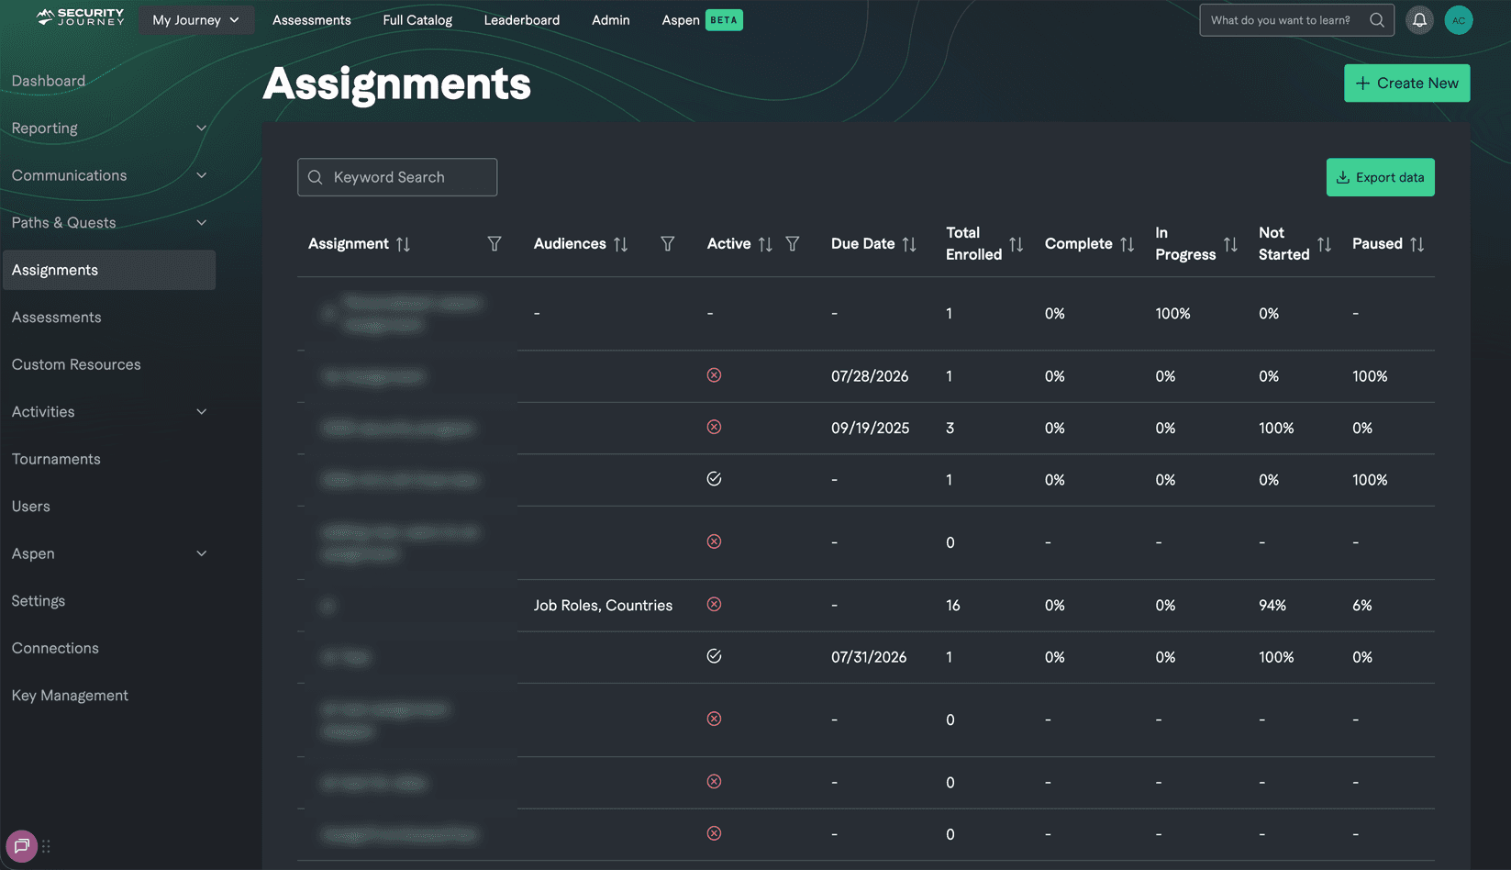This screenshot has width=1511, height=870.
Task: Open the chat support widget
Action: [x=21, y=846]
